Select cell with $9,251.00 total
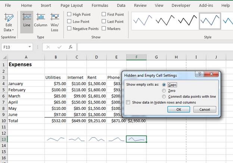The height and width of the screenshot is (163, 233). (97, 121)
